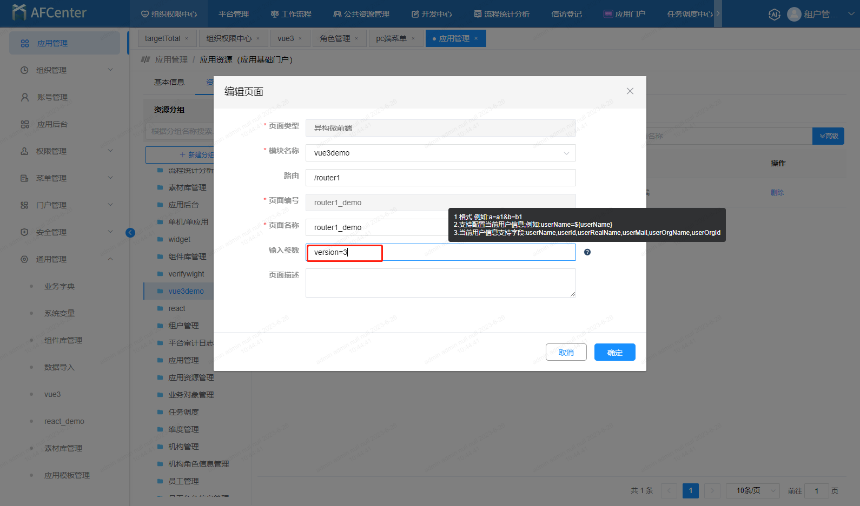860x506 pixels.
Task: Click the tenant user avatar icon
Action: tap(794, 15)
